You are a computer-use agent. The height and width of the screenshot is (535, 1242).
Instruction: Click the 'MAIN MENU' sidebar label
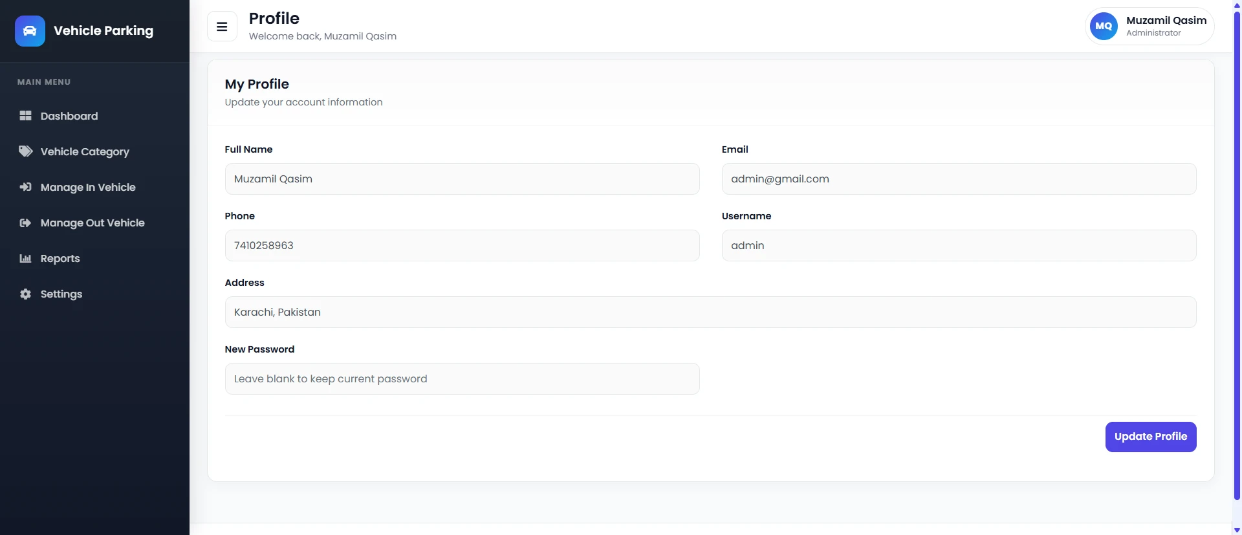[44, 82]
